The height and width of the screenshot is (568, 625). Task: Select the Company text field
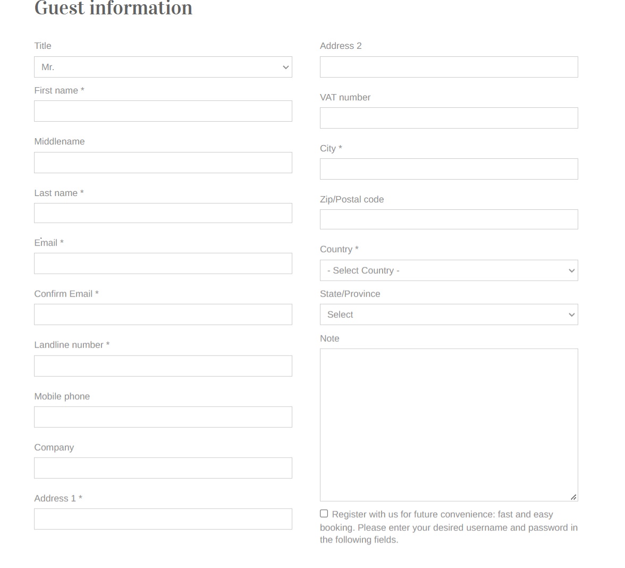click(163, 468)
